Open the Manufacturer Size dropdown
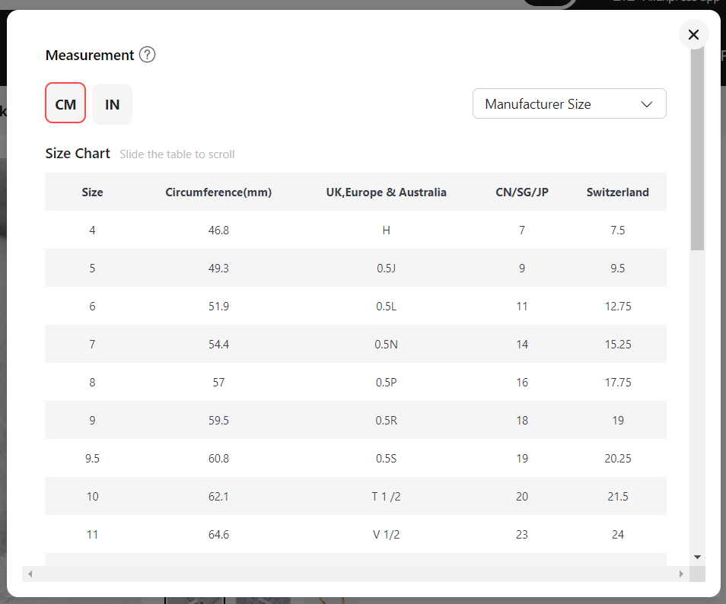This screenshot has height=604, width=726. point(569,103)
